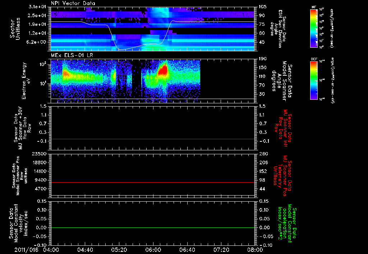368x254 pixels.
Task: Click the '1.2e+01' sector tick value
Action: click(37, 33)
